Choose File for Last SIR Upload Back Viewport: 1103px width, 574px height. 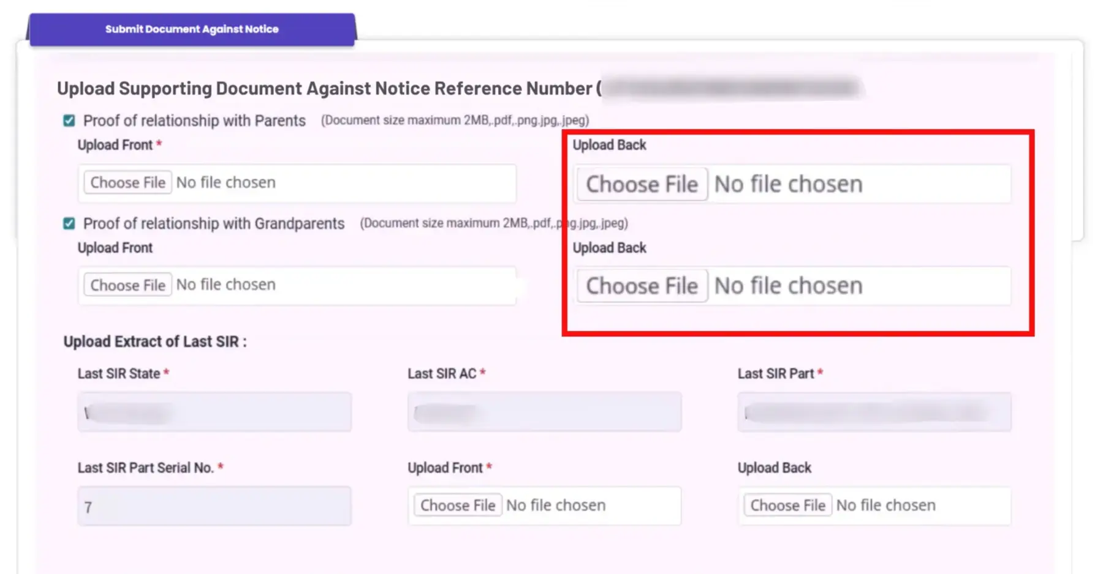pyautogui.click(x=788, y=505)
